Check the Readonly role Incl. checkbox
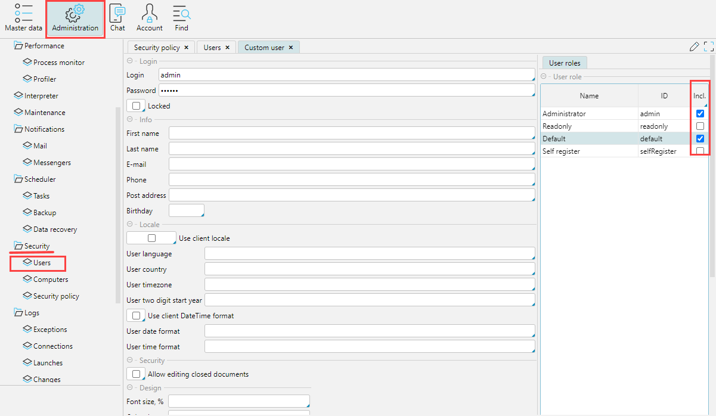Screen dimensions: 716x416 tap(700, 126)
